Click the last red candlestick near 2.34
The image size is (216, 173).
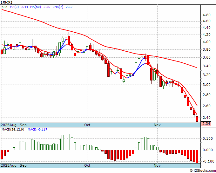(197, 119)
